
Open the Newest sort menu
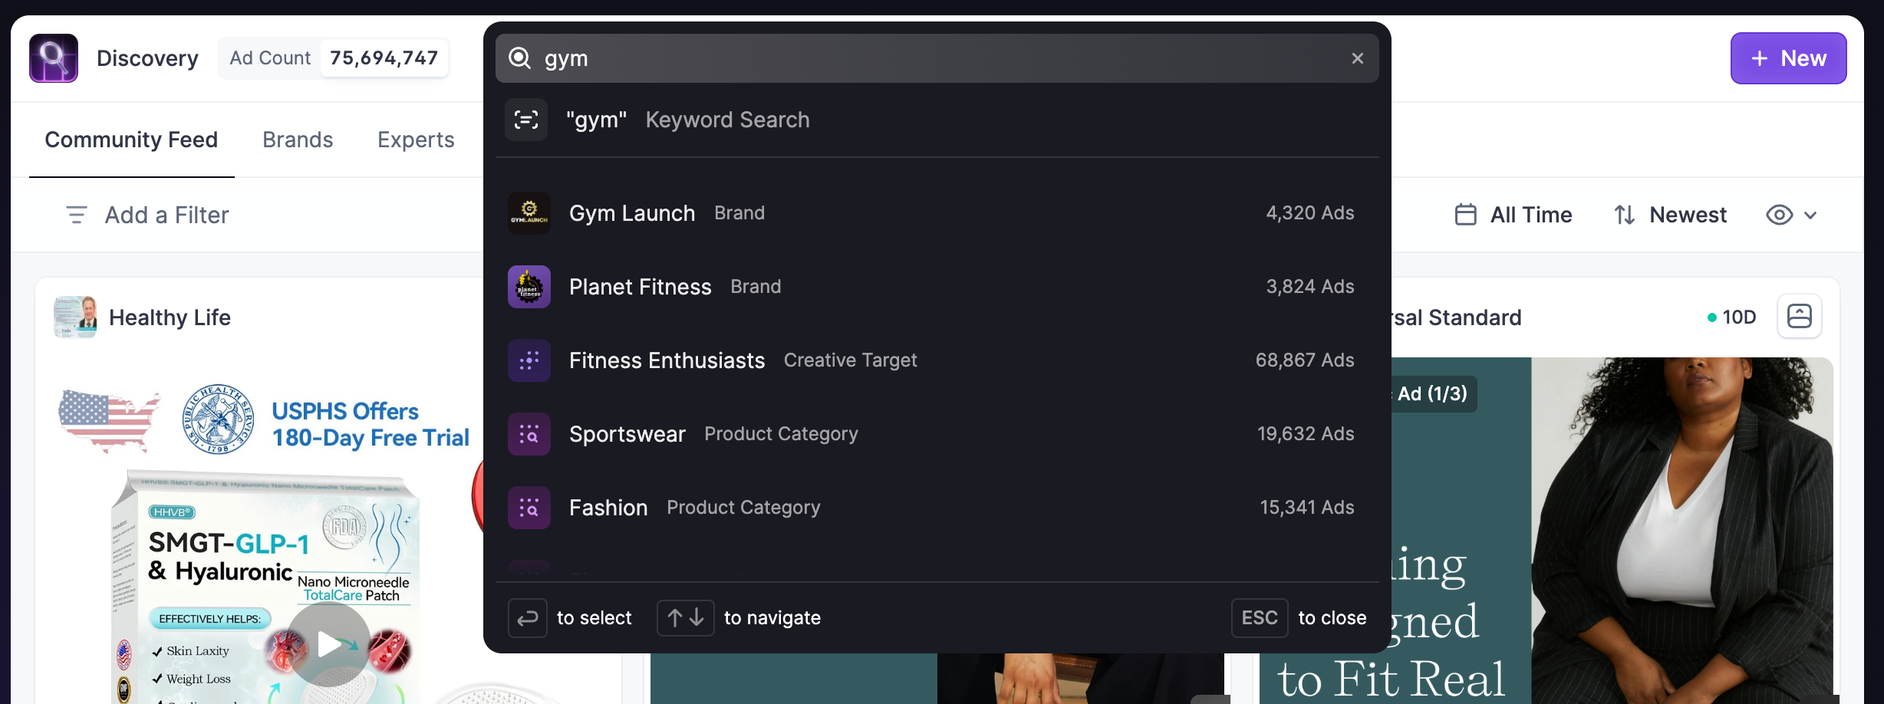point(1670,215)
